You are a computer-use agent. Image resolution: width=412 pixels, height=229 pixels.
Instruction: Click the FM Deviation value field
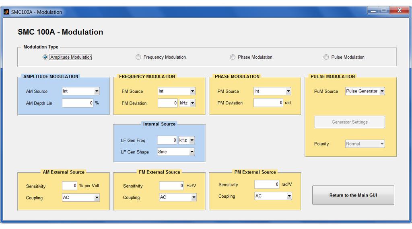[x=168, y=103]
